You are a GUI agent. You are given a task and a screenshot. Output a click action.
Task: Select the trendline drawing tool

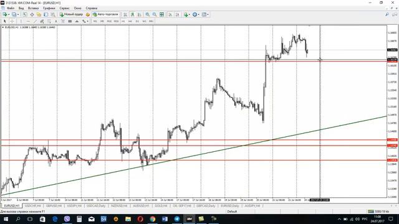35,21
